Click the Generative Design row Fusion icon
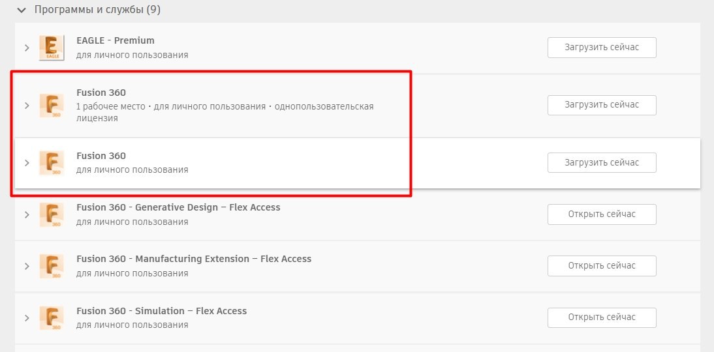The image size is (714, 352). point(52,214)
